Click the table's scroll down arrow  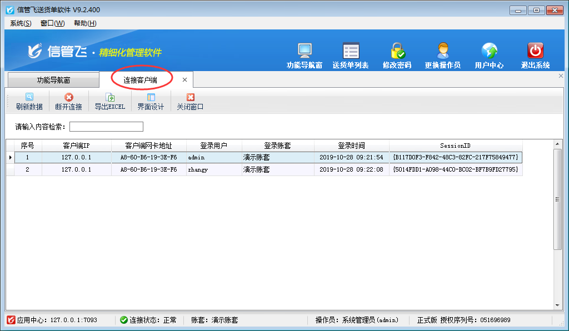pyautogui.click(x=558, y=304)
